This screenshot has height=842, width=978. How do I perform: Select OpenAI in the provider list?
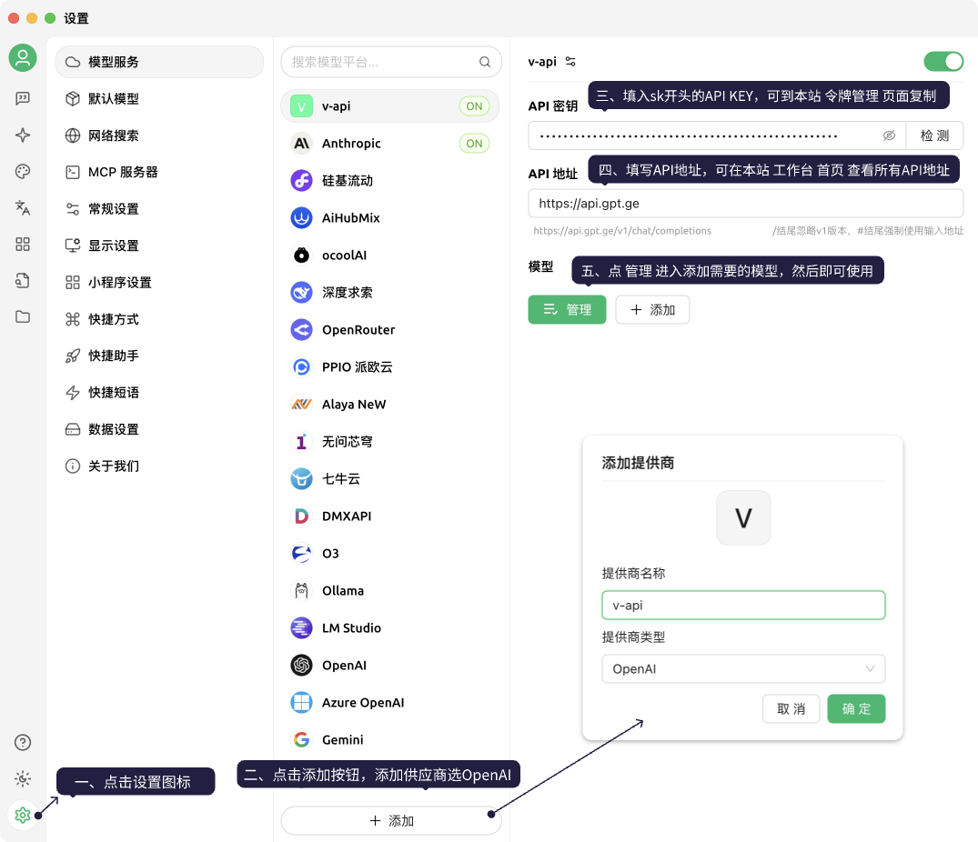[389, 666]
